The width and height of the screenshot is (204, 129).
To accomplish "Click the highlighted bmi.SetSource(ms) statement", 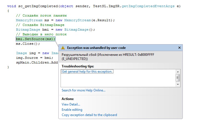I will (x=35, y=39).
